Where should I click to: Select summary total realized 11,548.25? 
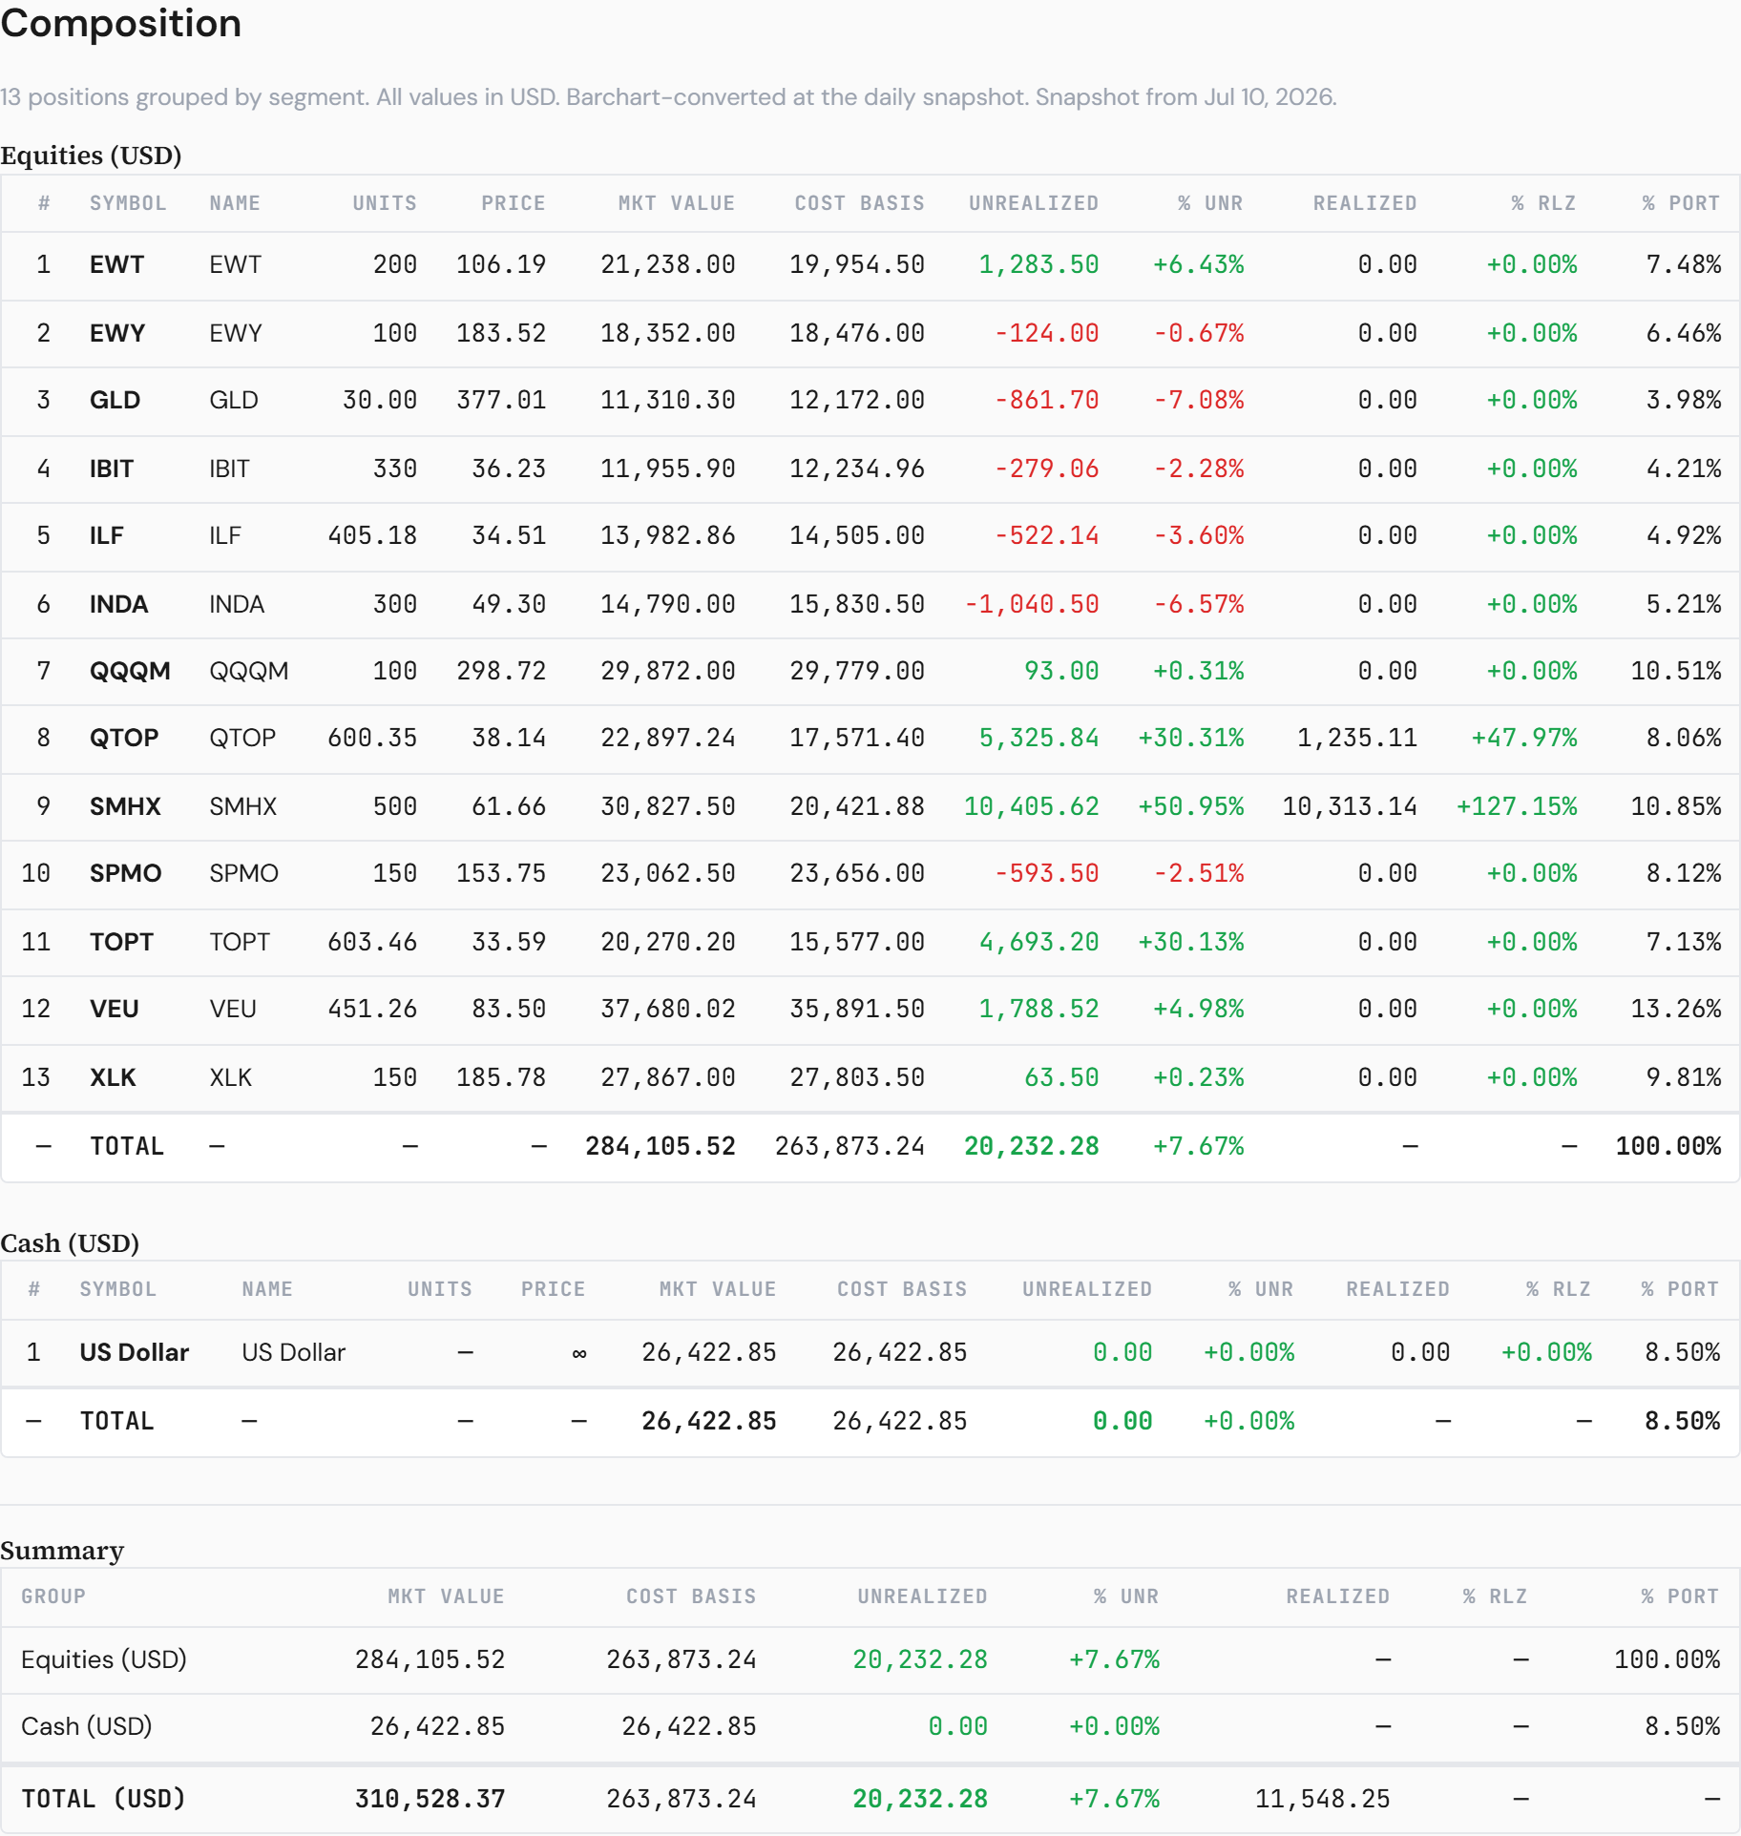tap(1323, 1799)
